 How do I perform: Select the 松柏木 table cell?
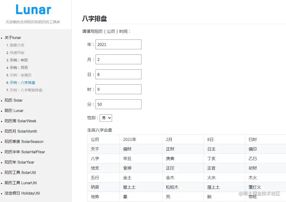pyautogui.click(x=183, y=187)
